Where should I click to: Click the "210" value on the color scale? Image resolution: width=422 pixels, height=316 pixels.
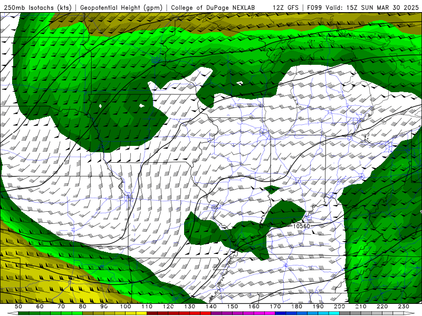pyautogui.click(x=361, y=307)
